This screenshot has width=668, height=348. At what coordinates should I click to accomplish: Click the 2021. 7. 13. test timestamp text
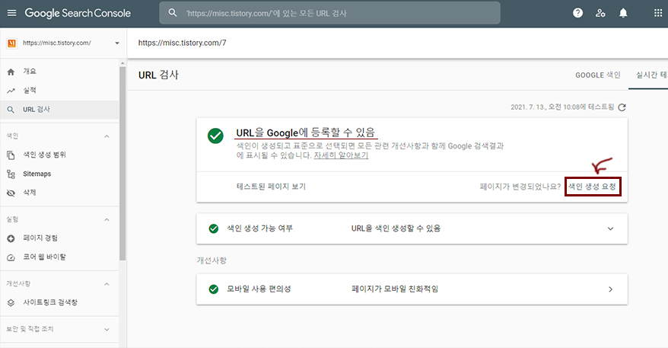click(x=562, y=107)
